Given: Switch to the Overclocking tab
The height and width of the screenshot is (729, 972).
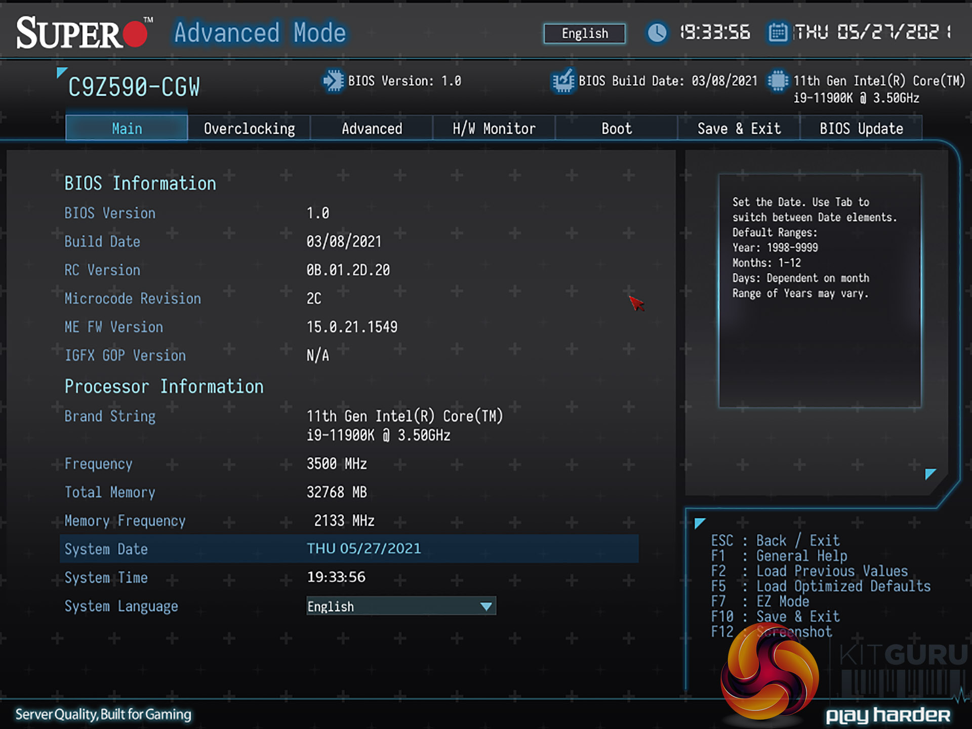Looking at the screenshot, I should pos(249,129).
